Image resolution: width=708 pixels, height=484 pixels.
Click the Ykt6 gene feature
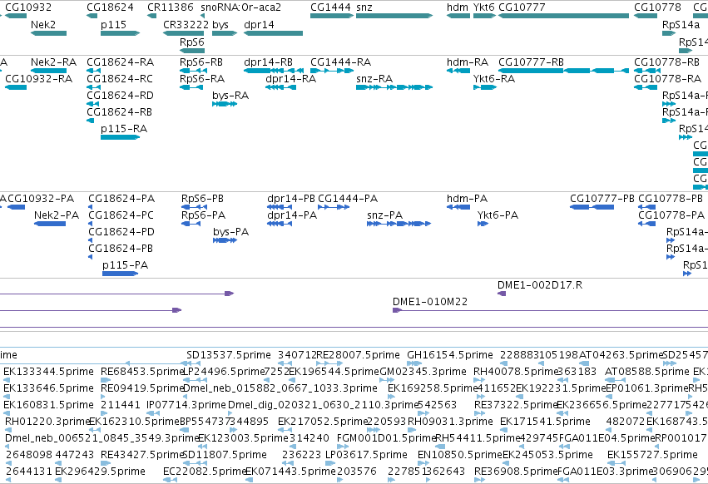coord(484,16)
